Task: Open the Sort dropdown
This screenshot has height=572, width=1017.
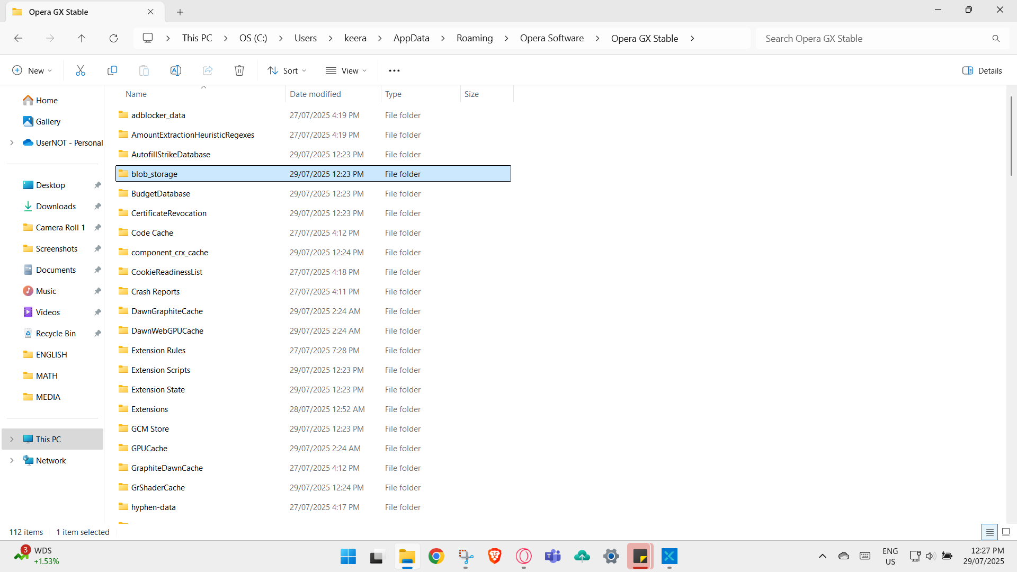Action: pos(287,70)
